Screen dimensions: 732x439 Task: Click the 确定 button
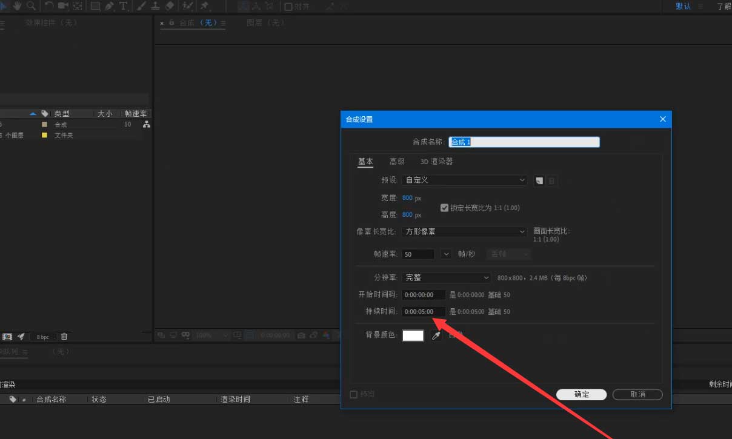click(x=581, y=394)
